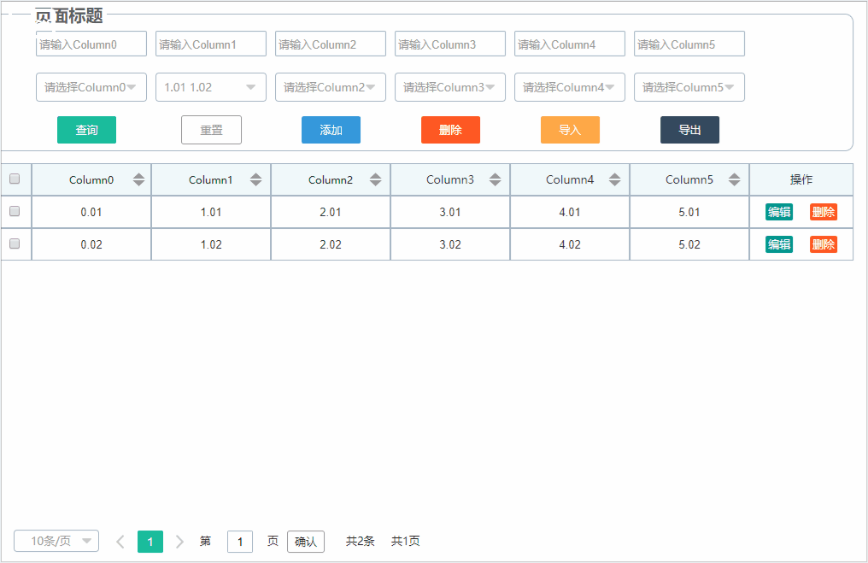Open the 请选择Column0 dropdown
The width and height of the screenshot is (868, 563).
[x=91, y=87]
